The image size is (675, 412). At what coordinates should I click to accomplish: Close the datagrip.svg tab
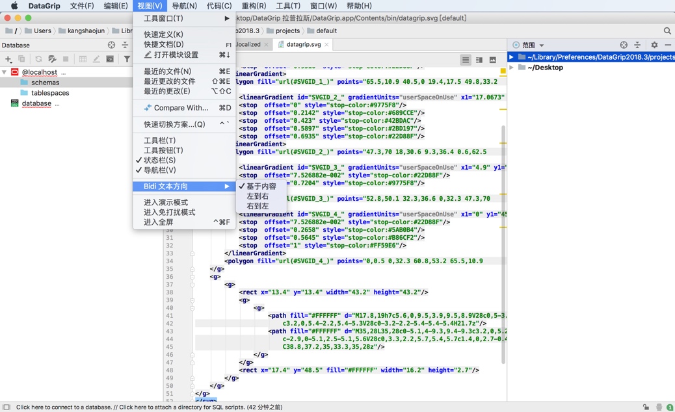coord(326,44)
